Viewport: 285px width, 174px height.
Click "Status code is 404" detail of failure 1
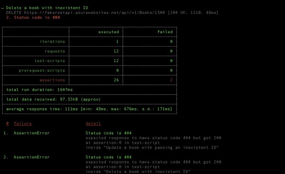[109, 133]
